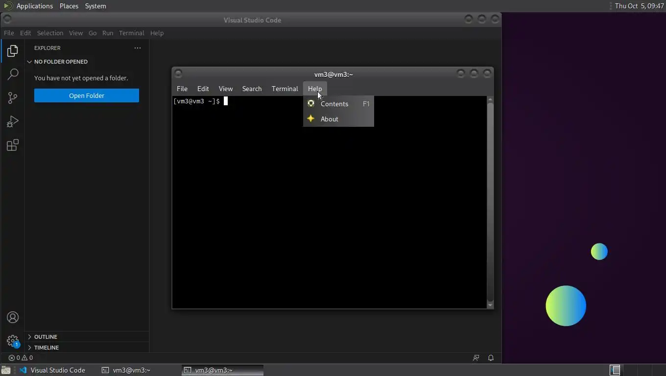This screenshot has width=666, height=376.
Task: Click the feedback icon in VS Code status bar
Action: (x=476, y=358)
